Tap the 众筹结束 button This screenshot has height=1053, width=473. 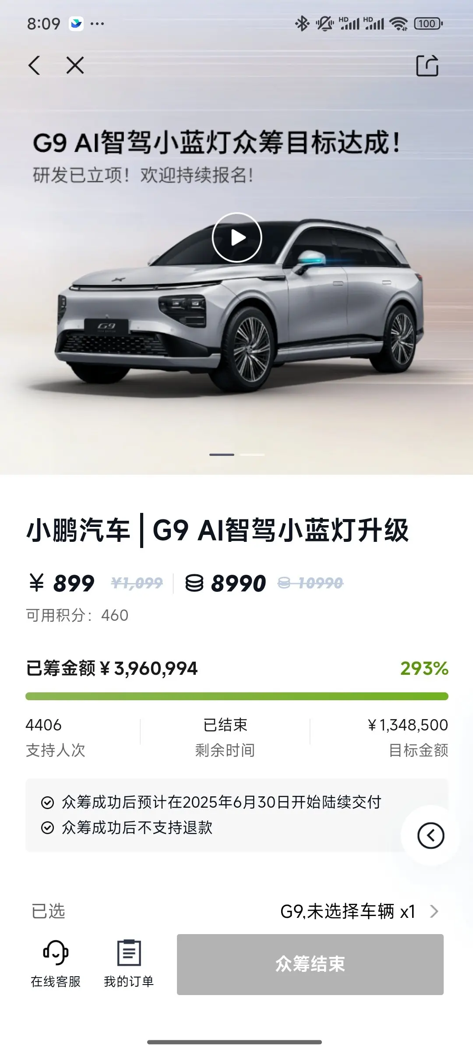coord(310,964)
